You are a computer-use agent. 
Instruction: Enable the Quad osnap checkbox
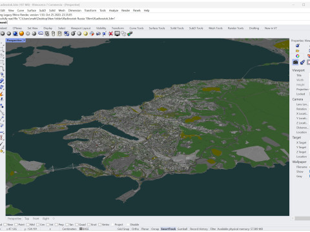coord(77,224)
